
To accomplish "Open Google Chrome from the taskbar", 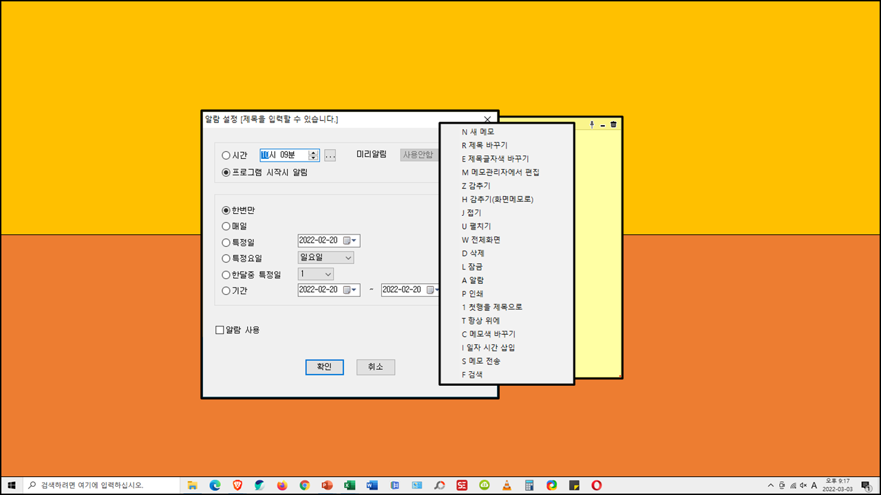I will coord(305,485).
